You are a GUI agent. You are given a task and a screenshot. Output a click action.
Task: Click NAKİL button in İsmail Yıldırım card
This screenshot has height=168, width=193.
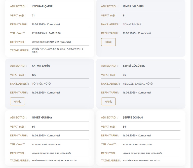108,42
